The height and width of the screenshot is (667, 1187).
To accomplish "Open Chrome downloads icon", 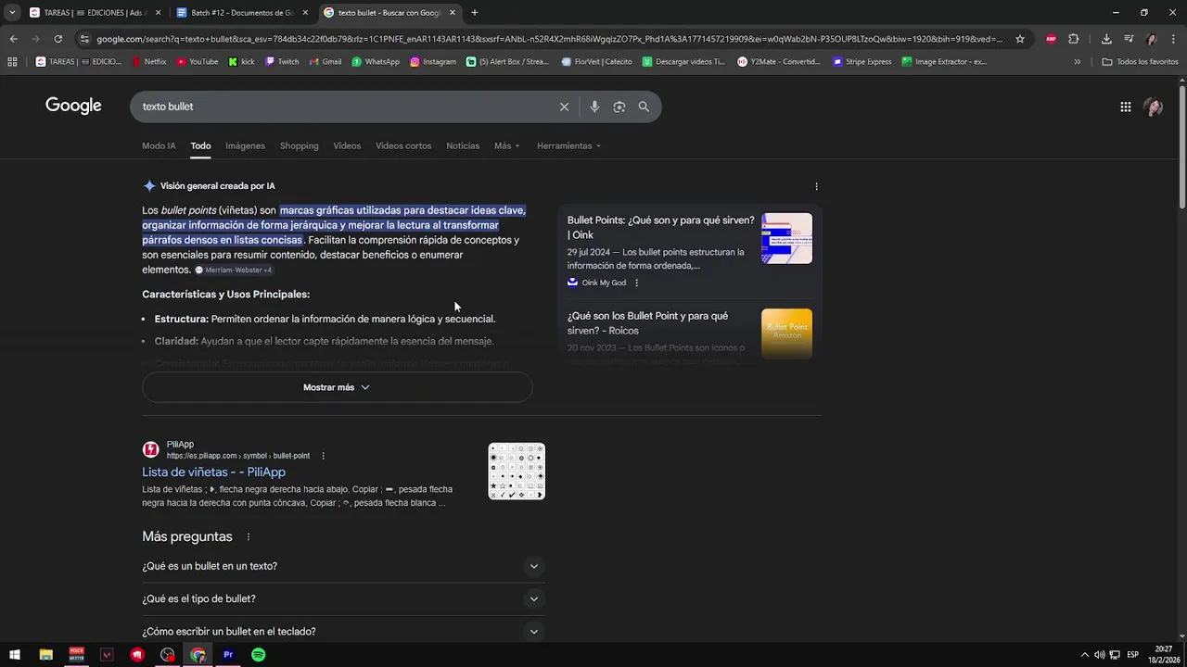I will point(1106,39).
